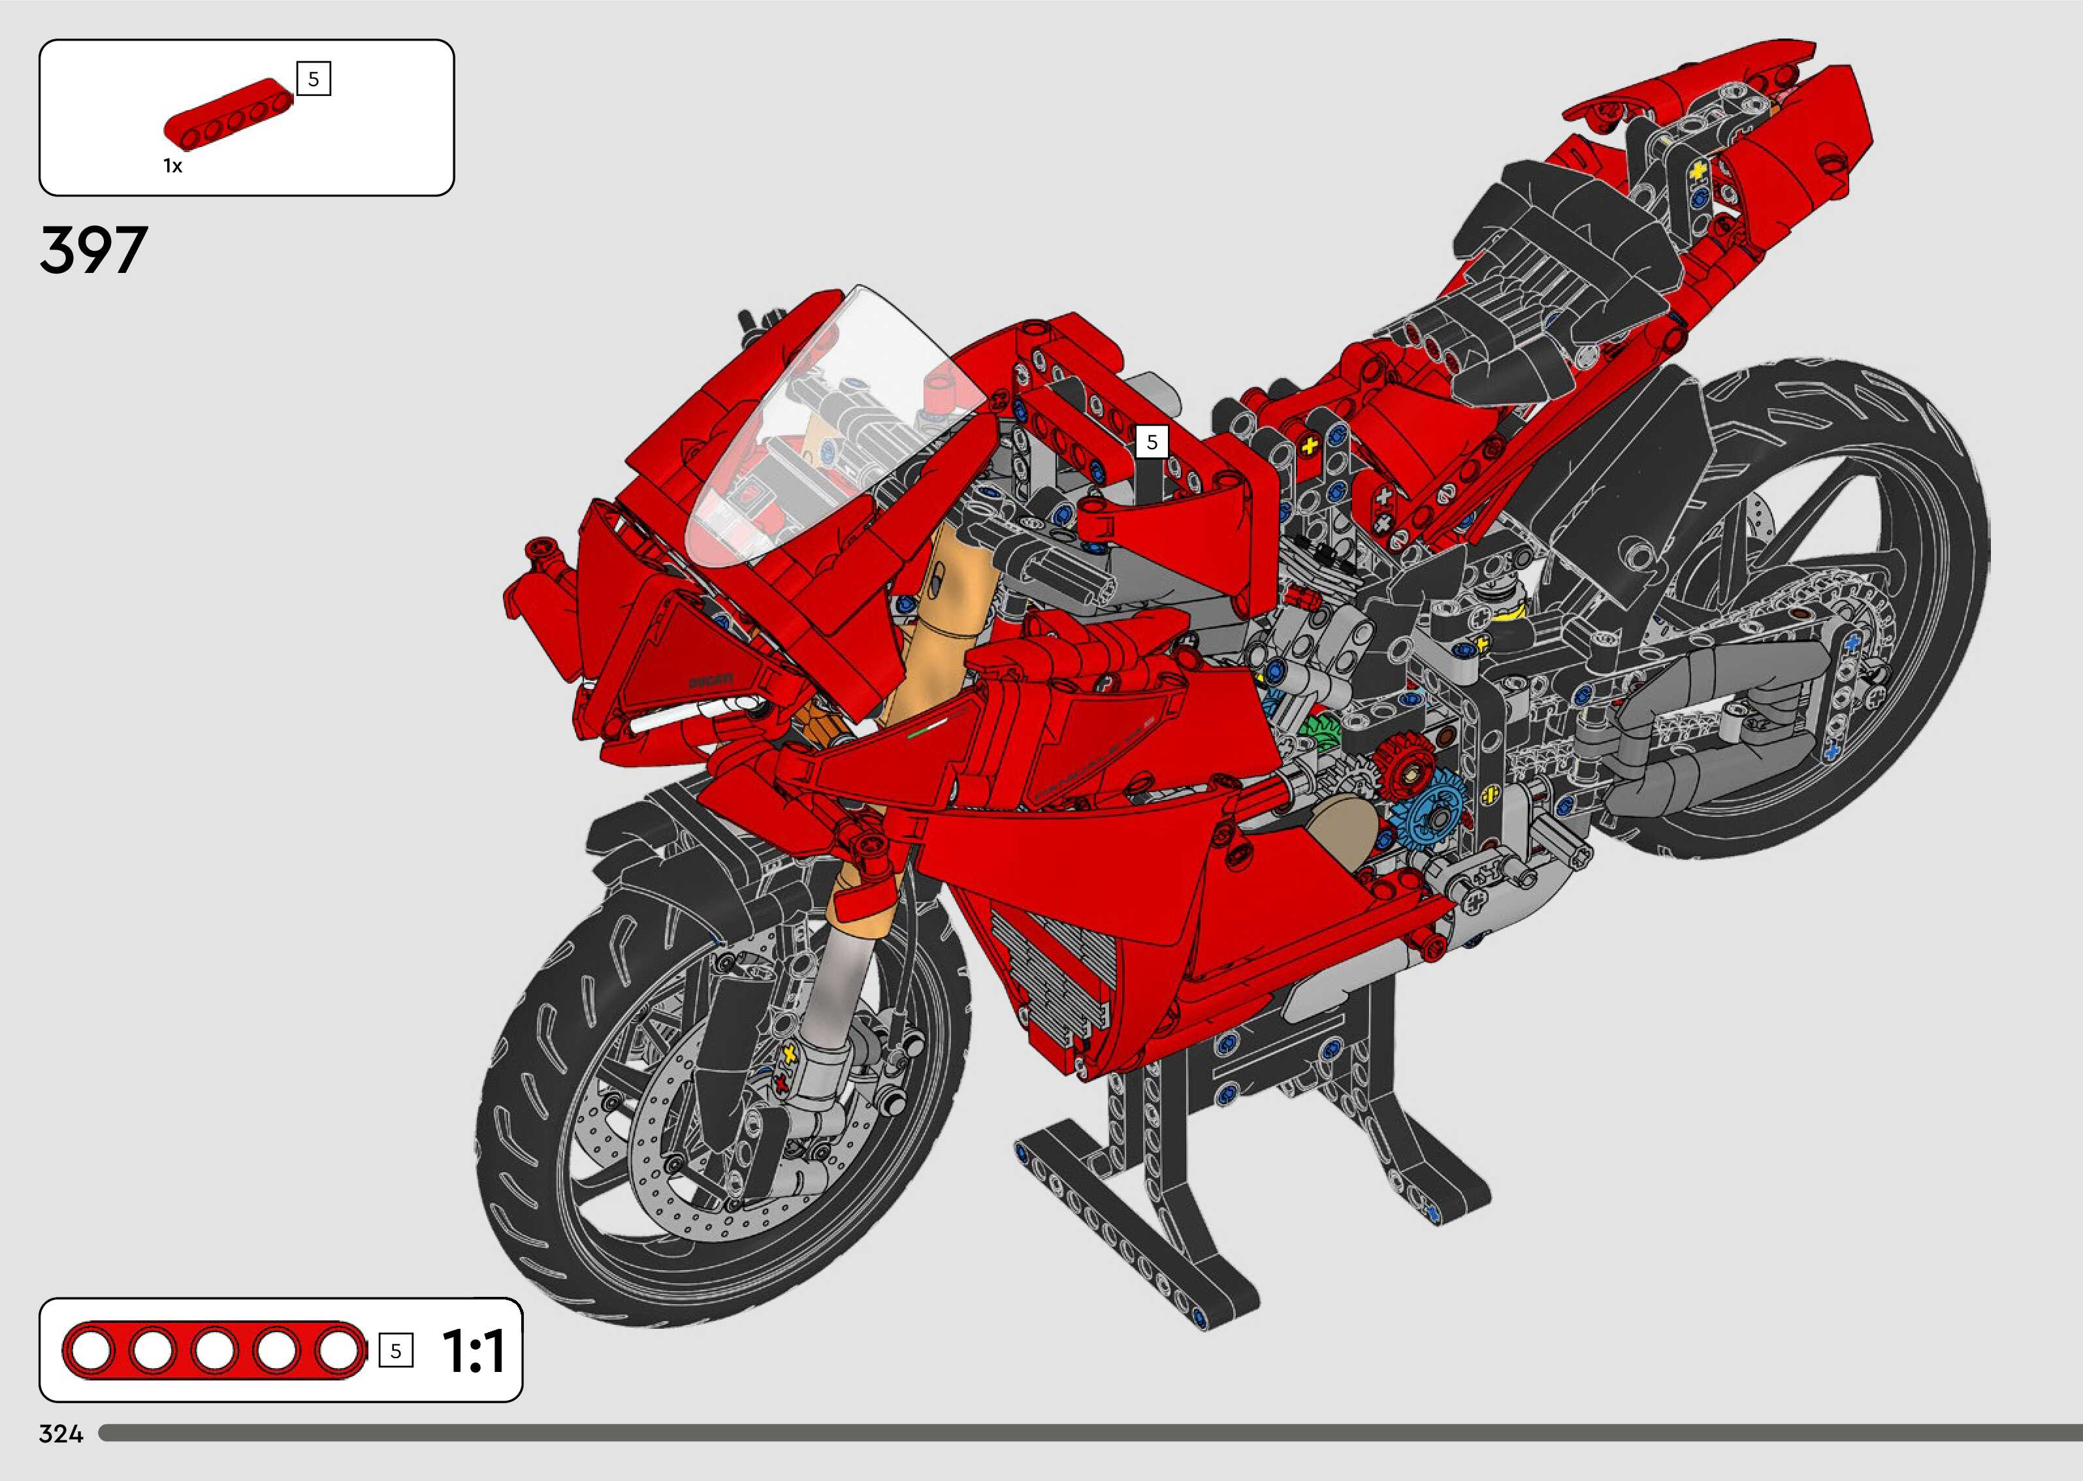Click the 1x quantity label
2083x1481 pixels.
[172, 166]
